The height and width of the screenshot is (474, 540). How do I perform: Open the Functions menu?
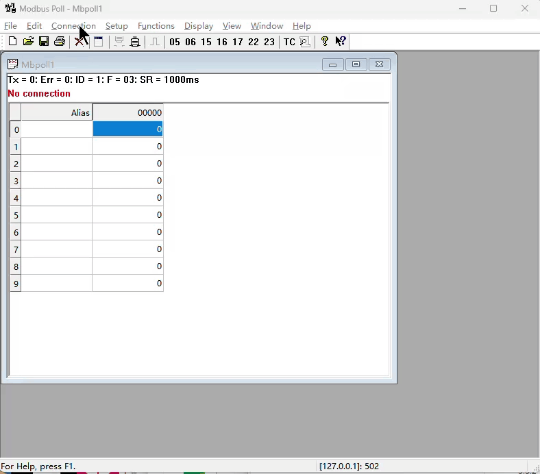pos(156,26)
